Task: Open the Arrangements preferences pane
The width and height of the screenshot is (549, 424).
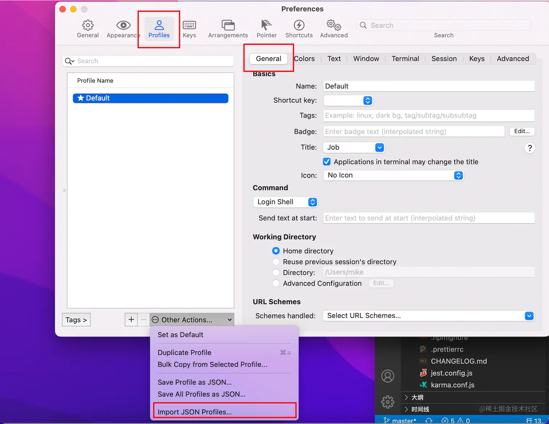Action: [x=228, y=29]
